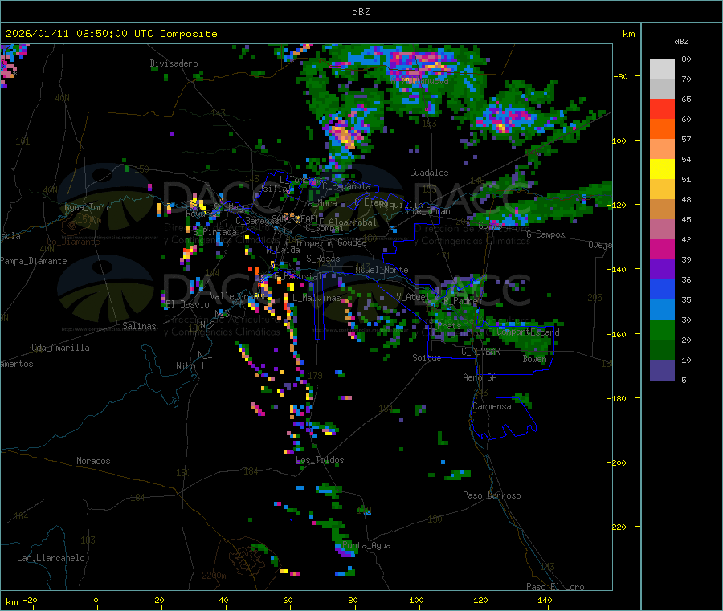The width and height of the screenshot is (723, 611).
Task: Click the Nihuil place label
Action: [190, 366]
